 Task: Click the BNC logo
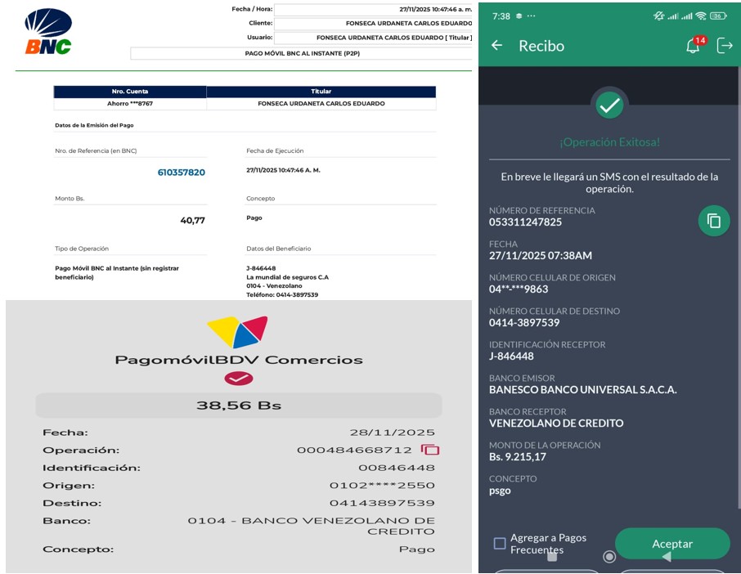[48, 32]
